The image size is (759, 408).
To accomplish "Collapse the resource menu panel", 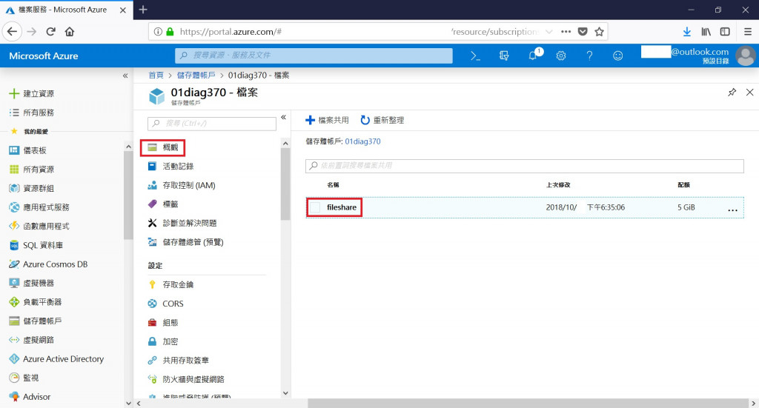I will pyautogui.click(x=284, y=118).
